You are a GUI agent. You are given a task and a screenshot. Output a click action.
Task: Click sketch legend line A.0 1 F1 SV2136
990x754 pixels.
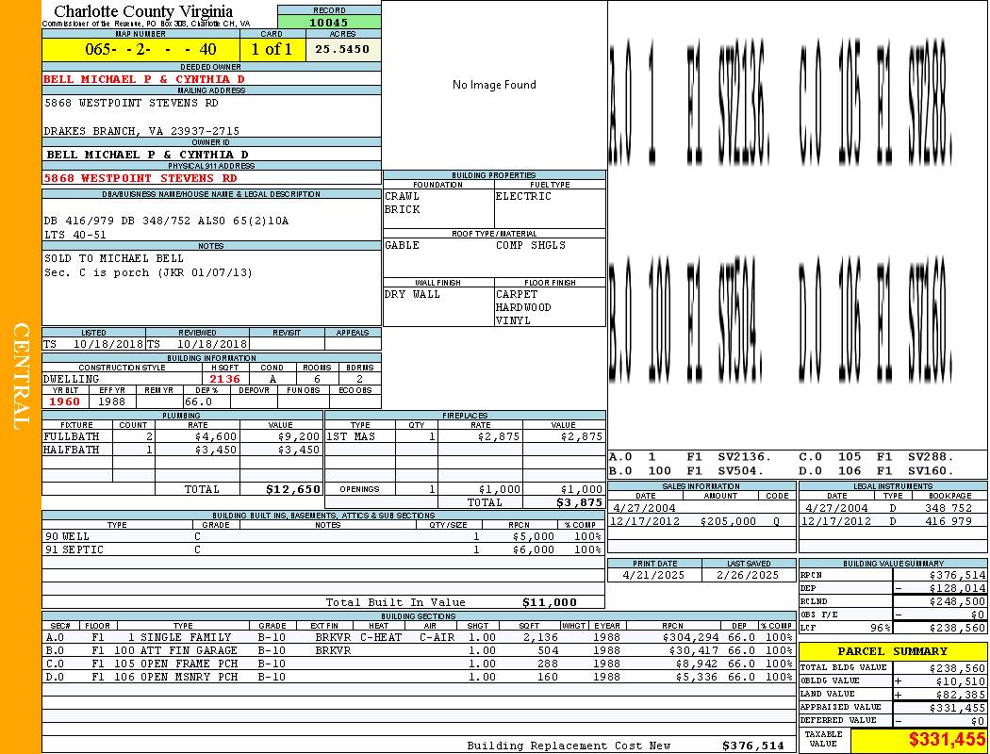pyautogui.click(x=691, y=457)
